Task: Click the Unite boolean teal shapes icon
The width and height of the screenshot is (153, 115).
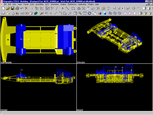Action: click(x=36, y=13)
